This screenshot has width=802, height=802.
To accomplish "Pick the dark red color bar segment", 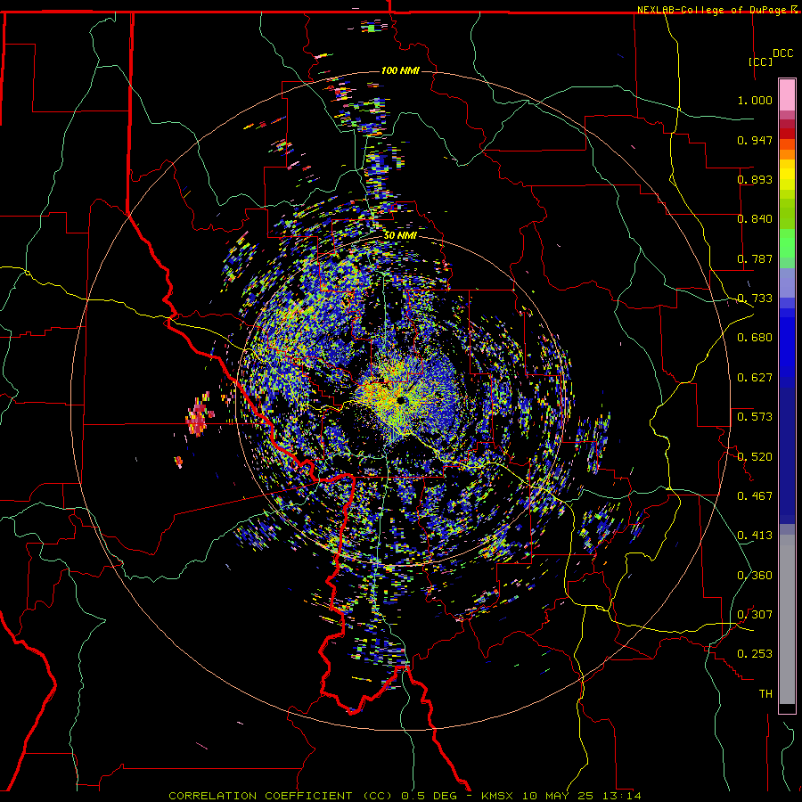I will pyautogui.click(x=787, y=133).
